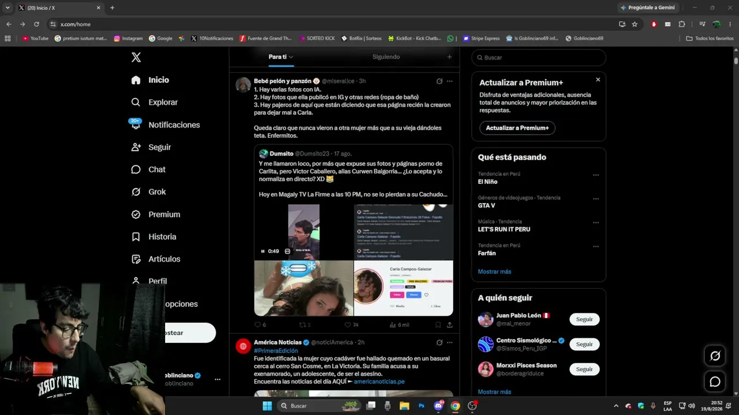Click Mostrar más under trends

494,271
